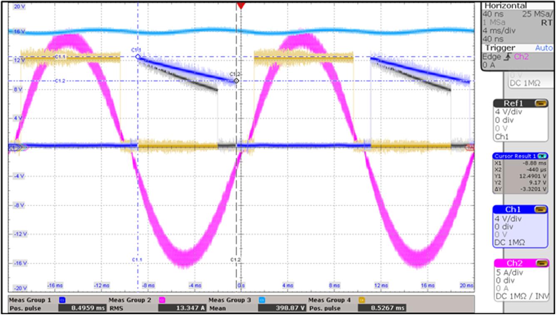Click the Meas Group 1 blue source icon

click(x=63, y=300)
